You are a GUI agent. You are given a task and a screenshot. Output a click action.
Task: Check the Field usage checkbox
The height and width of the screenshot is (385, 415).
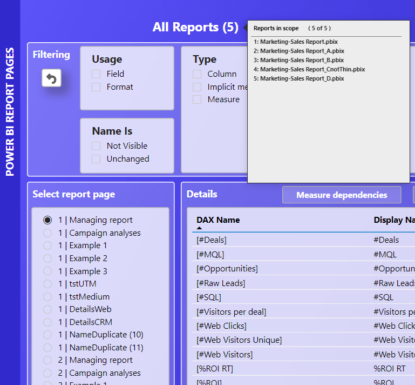point(96,74)
